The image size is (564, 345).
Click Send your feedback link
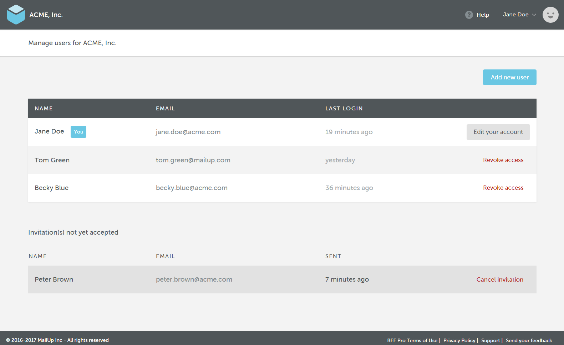point(529,340)
